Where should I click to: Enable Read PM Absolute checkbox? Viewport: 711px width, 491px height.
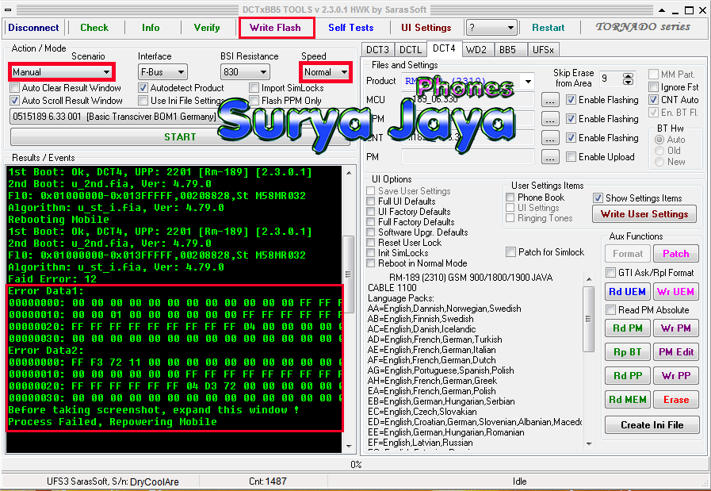(611, 310)
